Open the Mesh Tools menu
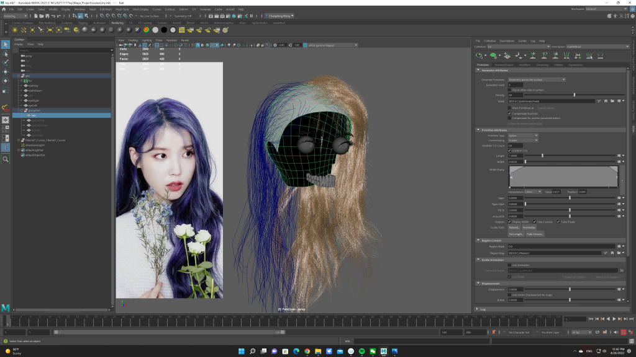Viewport: 636px width, 357px height. (122, 9)
